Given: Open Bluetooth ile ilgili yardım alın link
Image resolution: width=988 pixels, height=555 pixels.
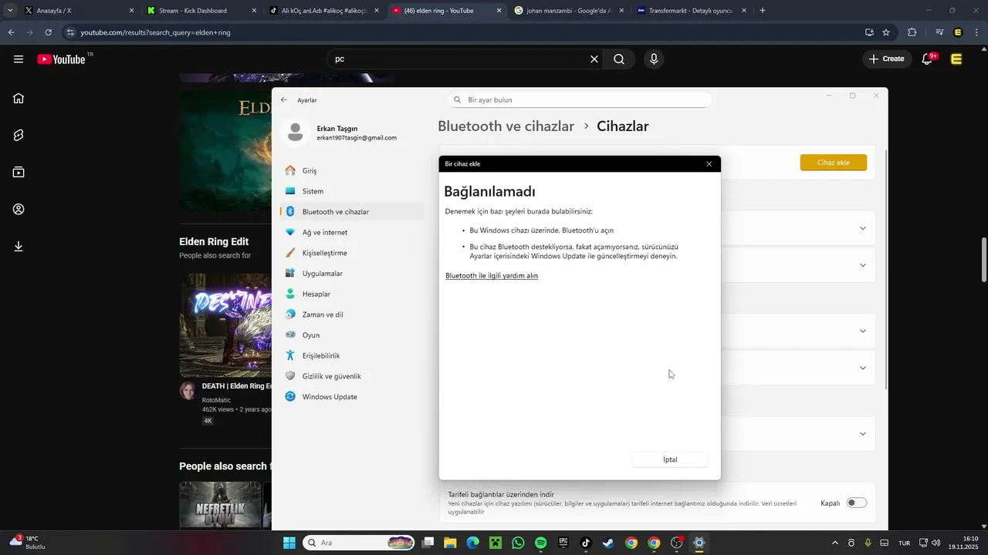Looking at the screenshot, I should click(492, 275).
